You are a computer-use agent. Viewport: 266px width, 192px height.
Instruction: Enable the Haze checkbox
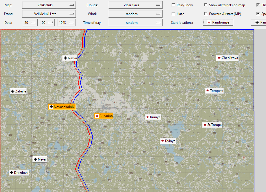[x=173, y=14]
